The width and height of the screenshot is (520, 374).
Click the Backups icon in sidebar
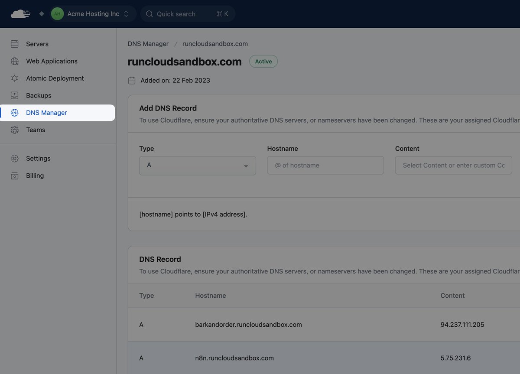pos(15,95)
